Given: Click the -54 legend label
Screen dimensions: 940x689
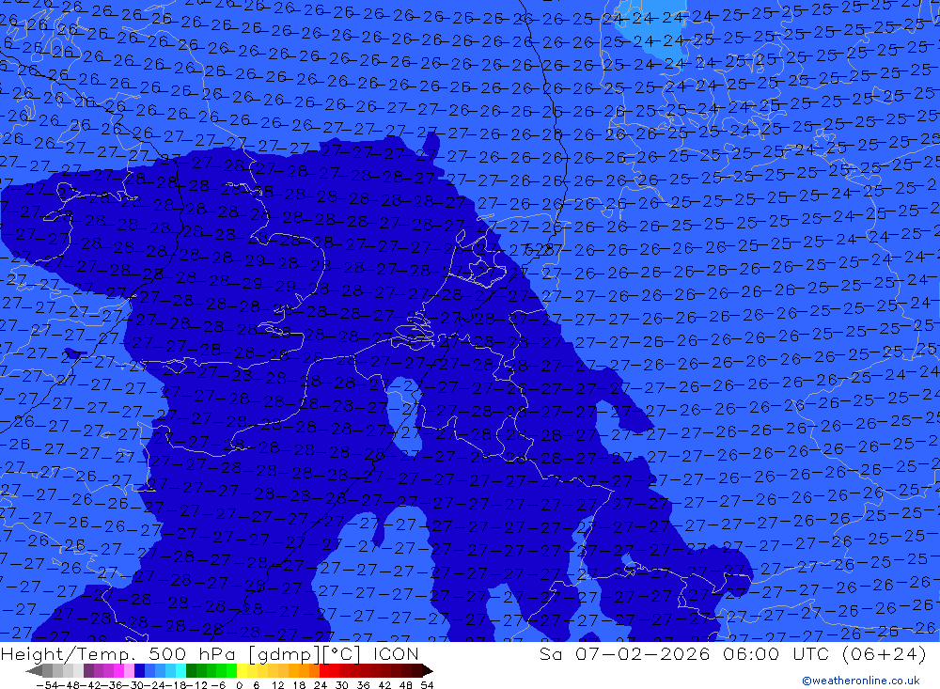Looking at the screenshot, I should (47, 685).
